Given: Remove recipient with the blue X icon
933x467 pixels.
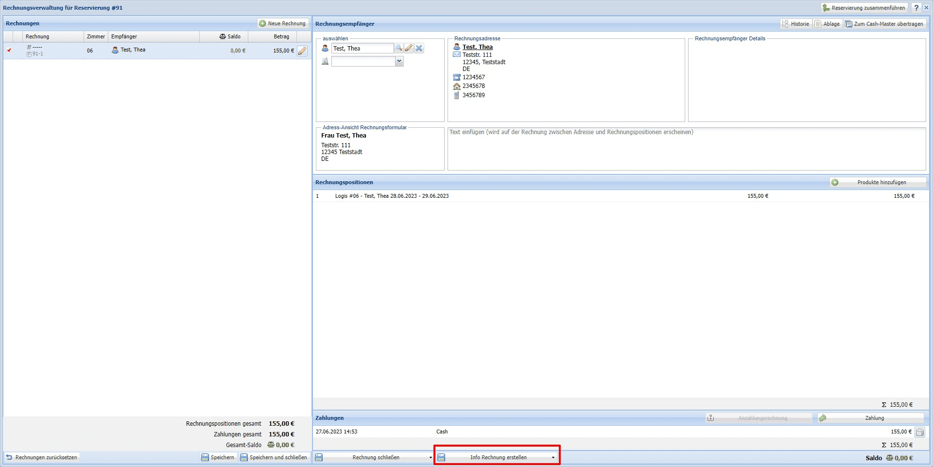Looking at the screenshot, I should [419, 48].
